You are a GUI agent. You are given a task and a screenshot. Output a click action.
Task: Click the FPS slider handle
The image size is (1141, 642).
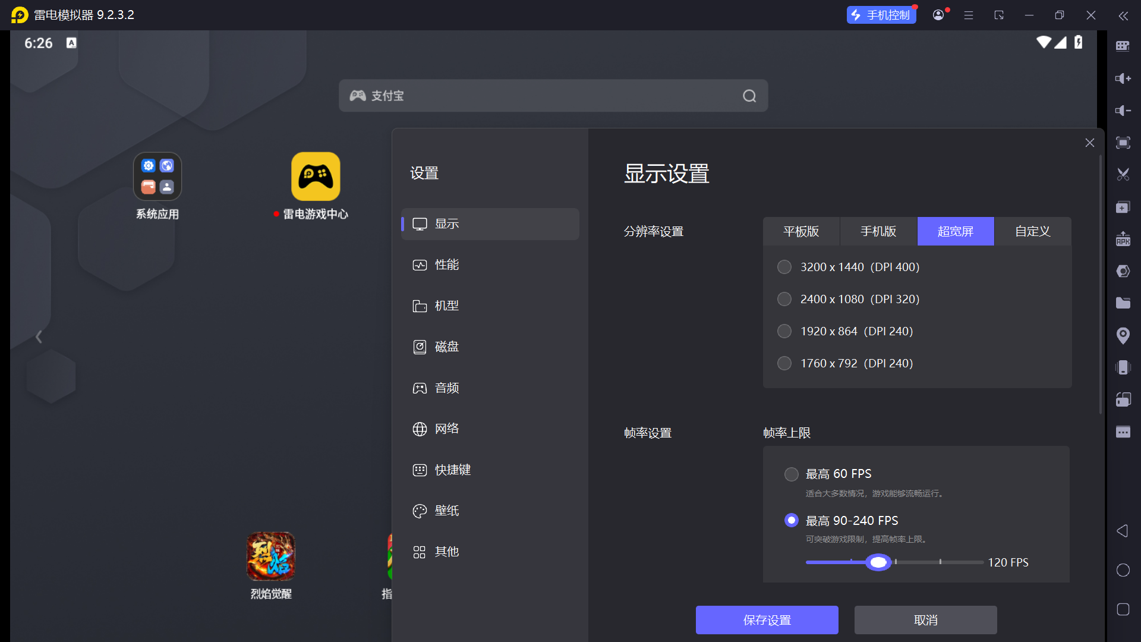[878, 562]
